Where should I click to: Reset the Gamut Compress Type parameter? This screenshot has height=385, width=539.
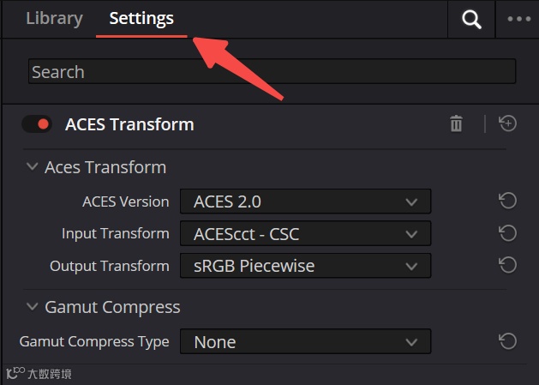coord(507,342)
